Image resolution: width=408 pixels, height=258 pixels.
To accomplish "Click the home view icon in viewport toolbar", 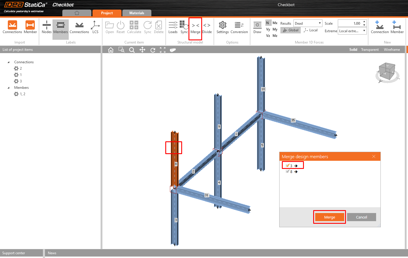I will click(111, 50).
